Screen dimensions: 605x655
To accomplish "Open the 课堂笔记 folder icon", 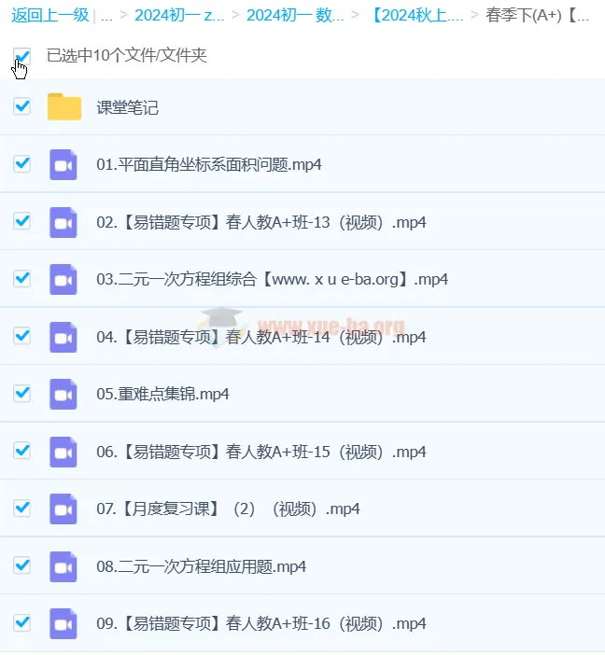I will click(64, 107).
